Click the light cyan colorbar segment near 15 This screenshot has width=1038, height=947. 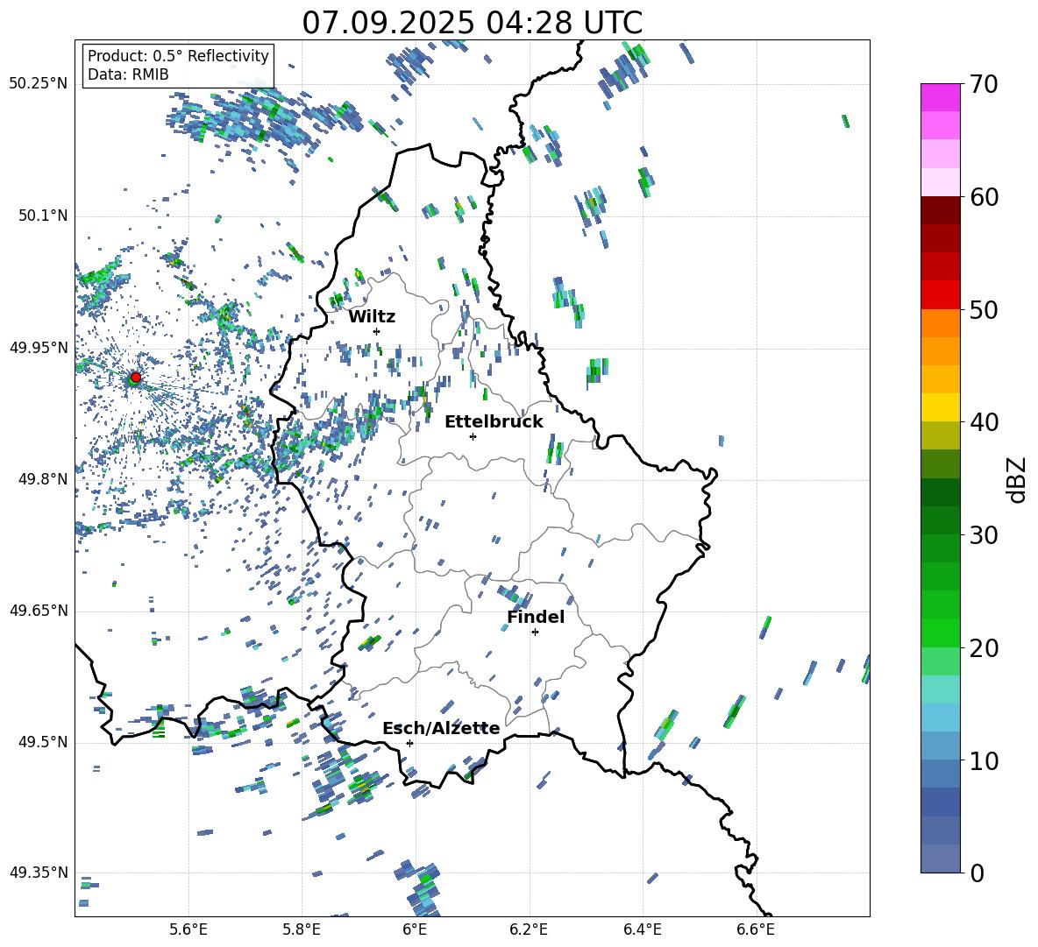(940, 689)
